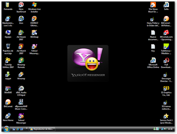Click the BitComet program shortcut
The height and width of the screenshot is (134, 177).
pyautogui.click(x=8, y=103)
